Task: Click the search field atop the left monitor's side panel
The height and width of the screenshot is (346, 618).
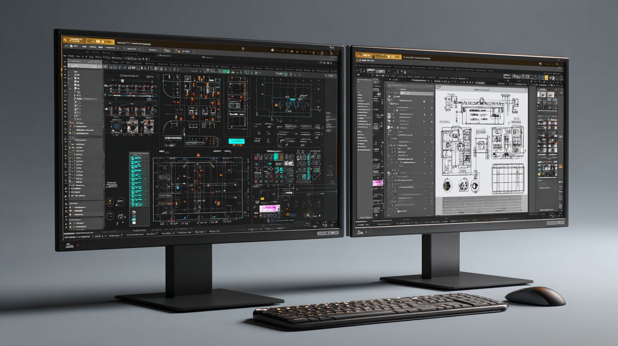Action: [85, 61]
